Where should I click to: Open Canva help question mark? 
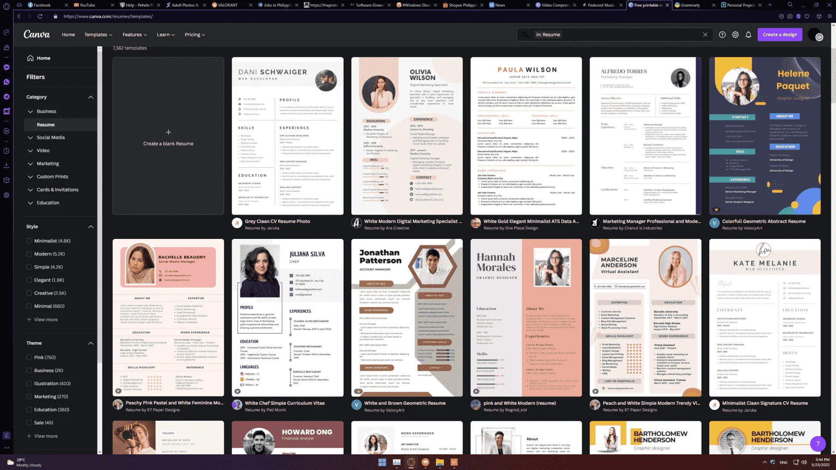coord(722,35)
